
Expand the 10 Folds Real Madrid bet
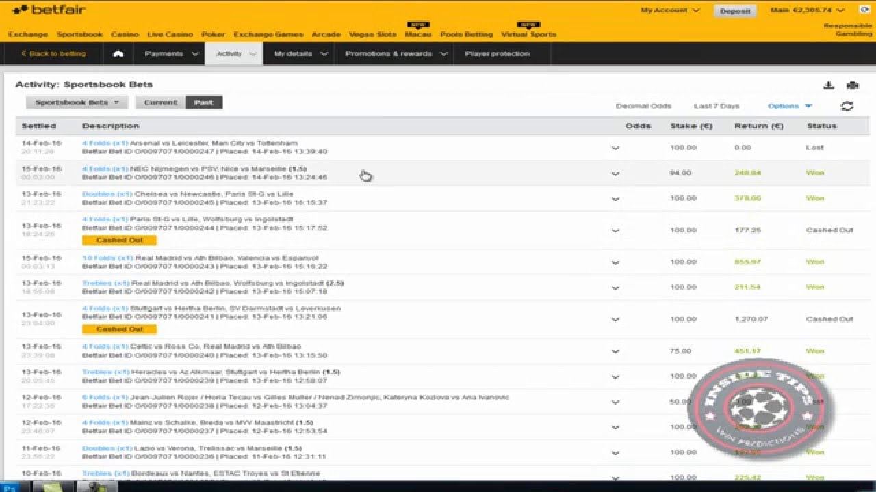point(615,263)
